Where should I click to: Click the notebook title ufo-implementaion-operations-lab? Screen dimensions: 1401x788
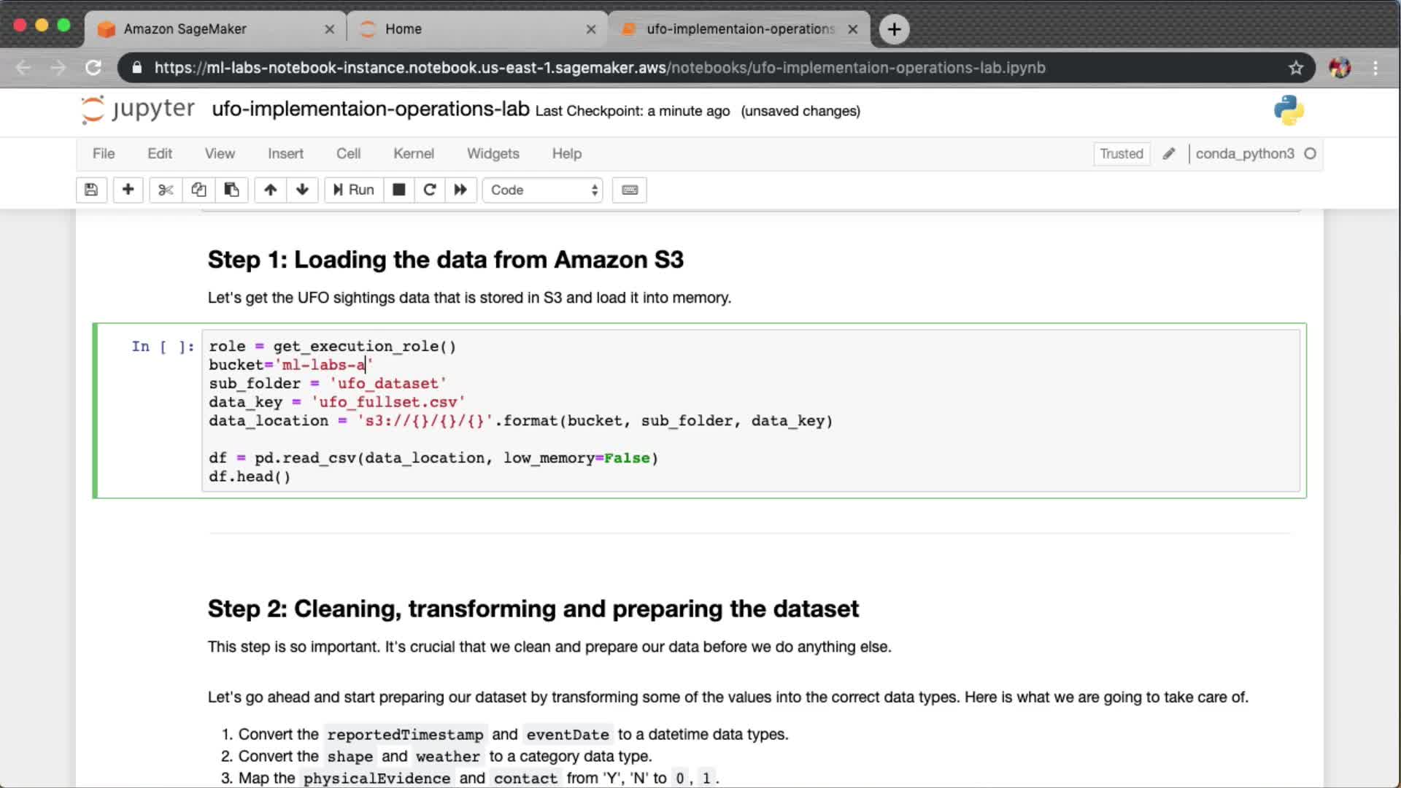pyautogui.click(x=370, y=109)
